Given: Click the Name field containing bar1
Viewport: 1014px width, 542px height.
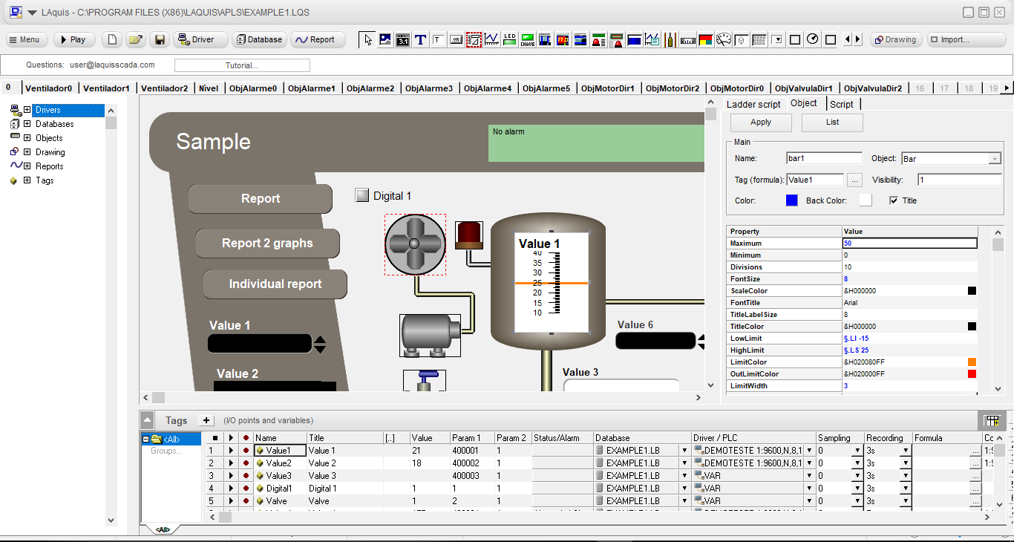Looking at the screenshot, I should (x=824, y=158).
